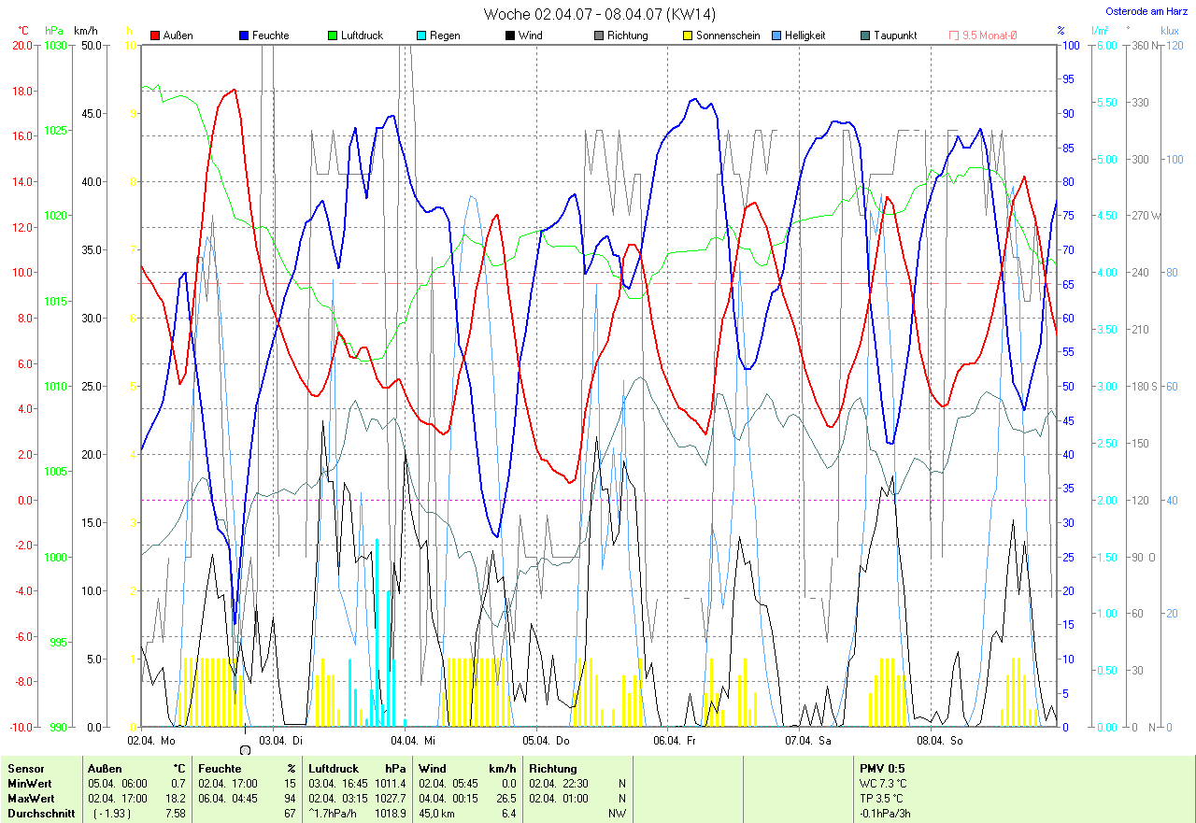Click the blue Feuchte legend square
Image resolution: width=1196 pixels, height=823 pixels.
pyautogui.click(x=245, y=35)
